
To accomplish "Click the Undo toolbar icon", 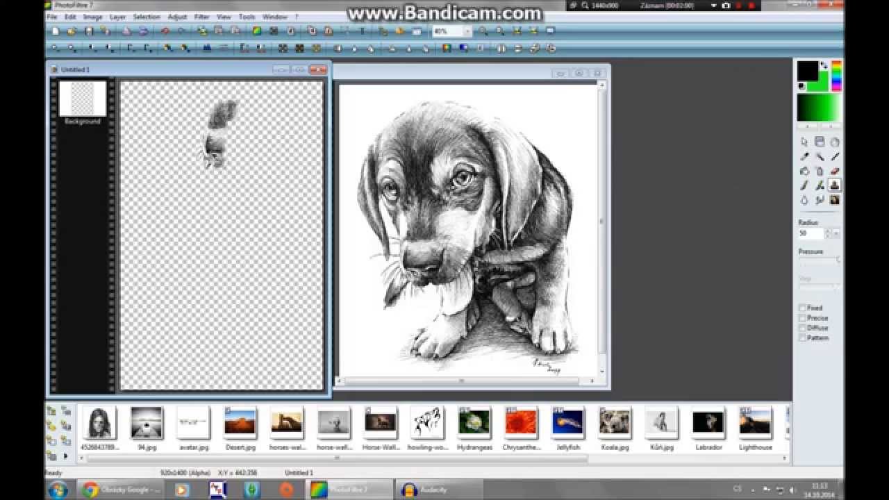I will pyautogui.click(x=165, y=31).
